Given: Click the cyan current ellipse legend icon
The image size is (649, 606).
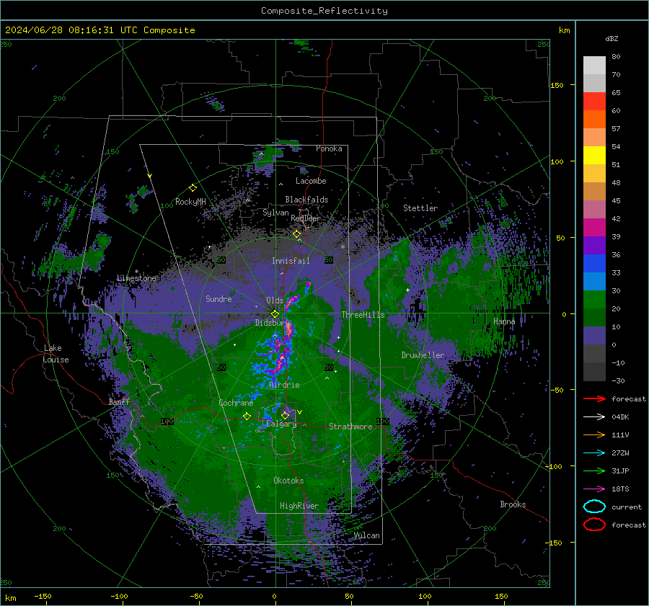Looking at the screenshot, I should 594,507.
